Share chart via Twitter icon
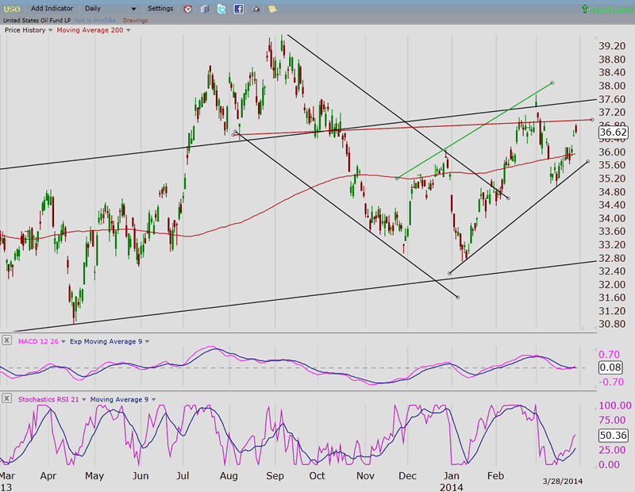 (x=221, y=9)
